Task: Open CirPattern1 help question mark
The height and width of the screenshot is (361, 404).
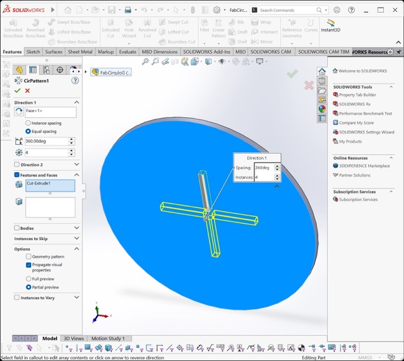Action: point(75,81)
